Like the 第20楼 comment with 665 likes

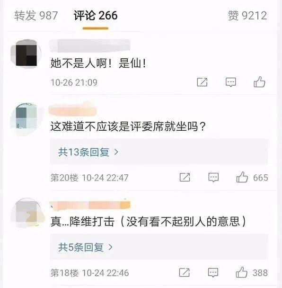coord(242,177)
